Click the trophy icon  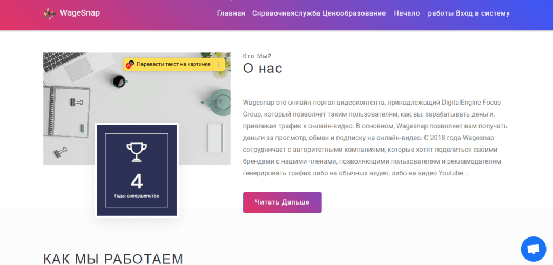pos(137,152)
